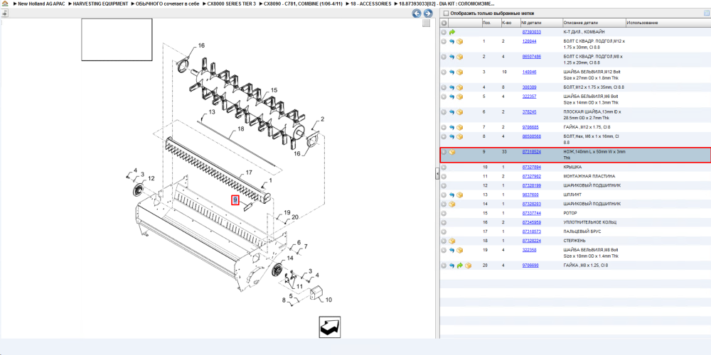The image size is (711, 355).
Task: Click add-all plus icon in table header
Action: [x=444, y=23]
